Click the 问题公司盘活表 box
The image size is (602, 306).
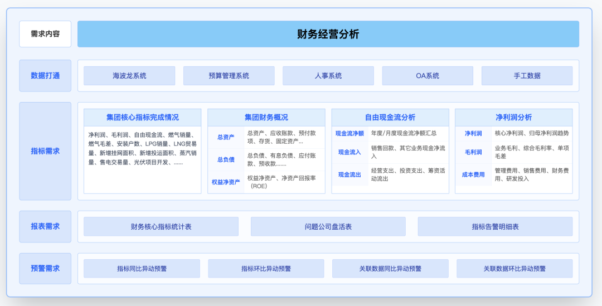click(x=328, y=227)
